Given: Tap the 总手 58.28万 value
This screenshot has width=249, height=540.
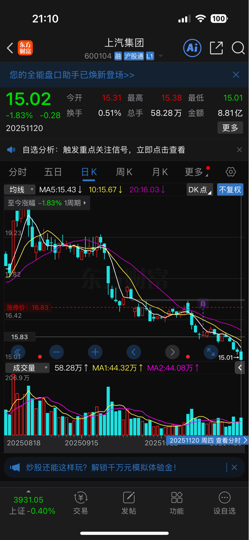Looking at the screenshot, I should tap(166, 113).
